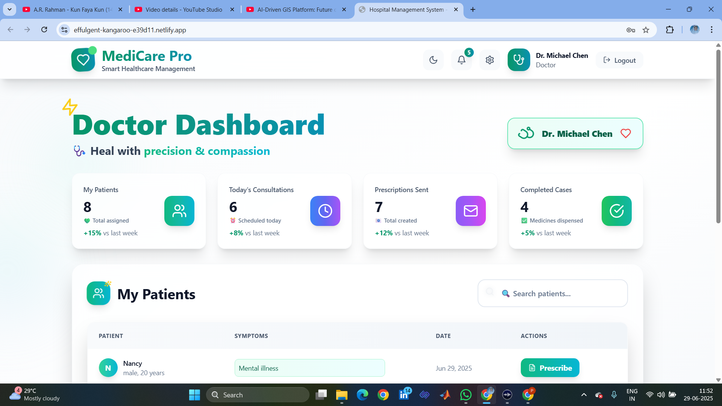Switch to the Video details YouTube Studio tab
This screenshot has width=722, height=406.
[x=184, y=9]
